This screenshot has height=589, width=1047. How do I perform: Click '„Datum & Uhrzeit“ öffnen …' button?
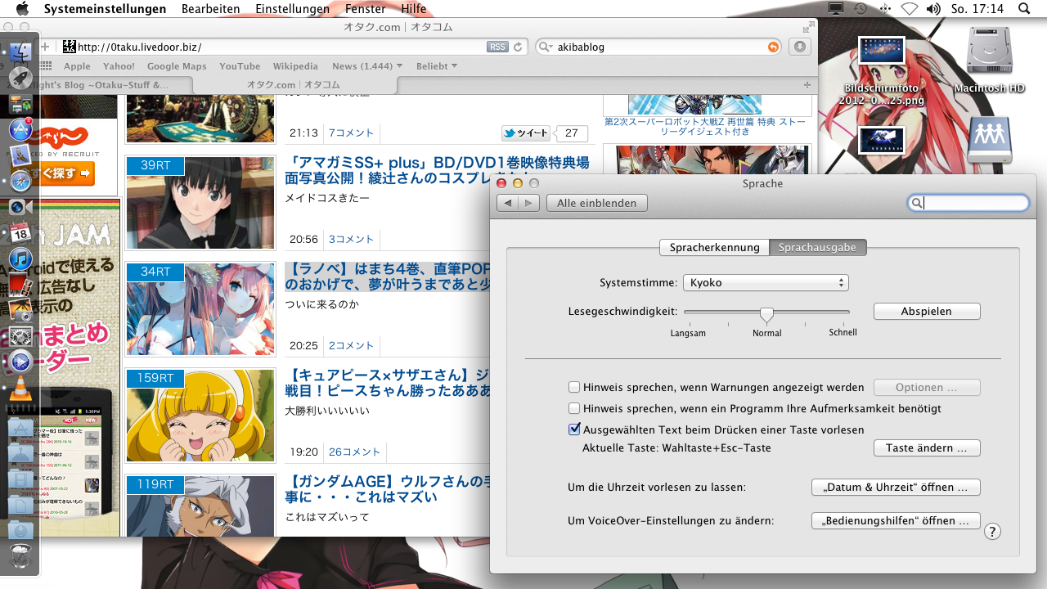896,488
